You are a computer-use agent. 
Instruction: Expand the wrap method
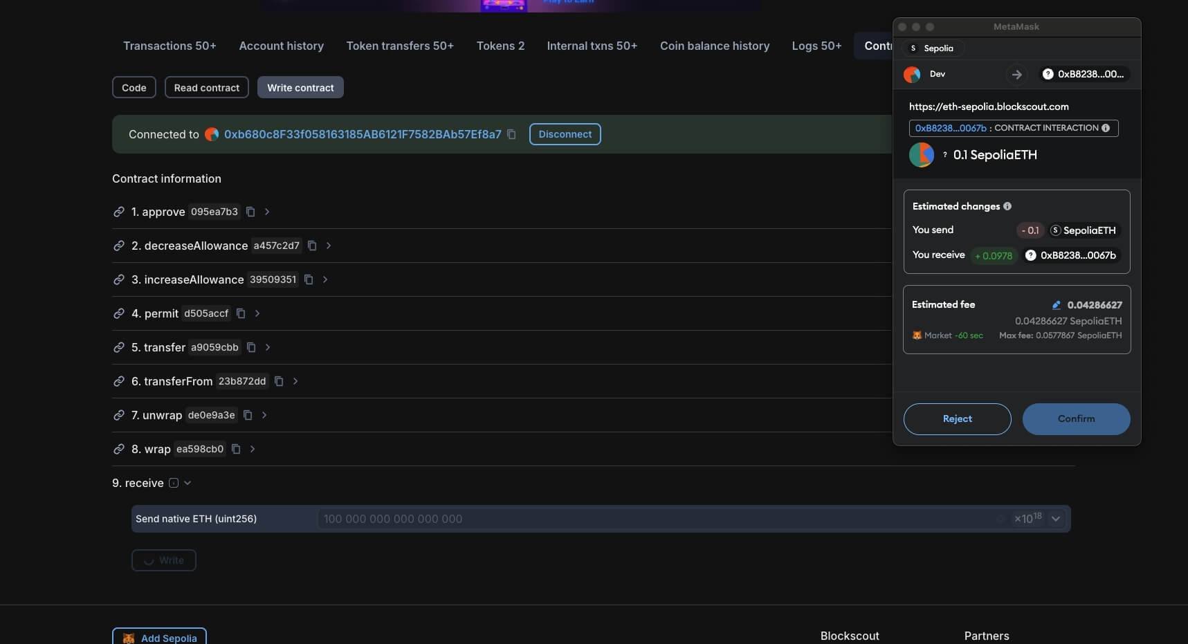(x=253, y=449)
